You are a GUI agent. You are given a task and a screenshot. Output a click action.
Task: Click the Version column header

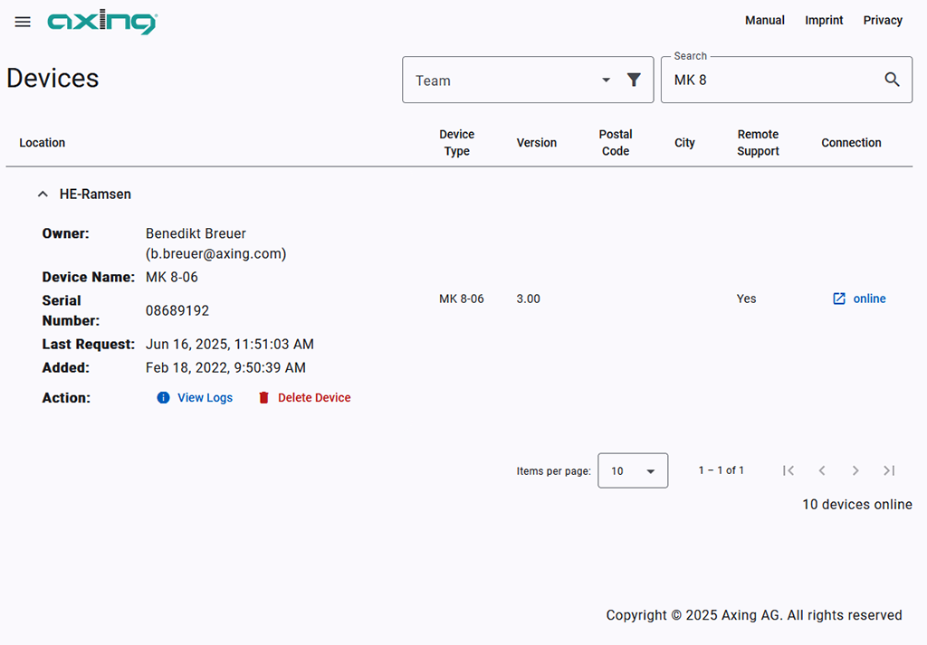[x=537, y=142]
